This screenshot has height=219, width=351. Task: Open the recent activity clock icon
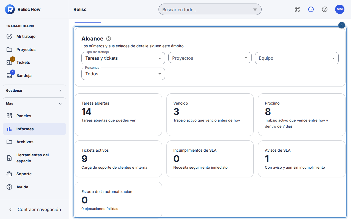[x=311, y=9]
